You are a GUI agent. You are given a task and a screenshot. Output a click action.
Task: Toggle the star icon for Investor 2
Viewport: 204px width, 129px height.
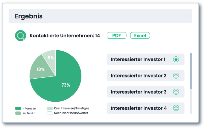coord(176,76)
